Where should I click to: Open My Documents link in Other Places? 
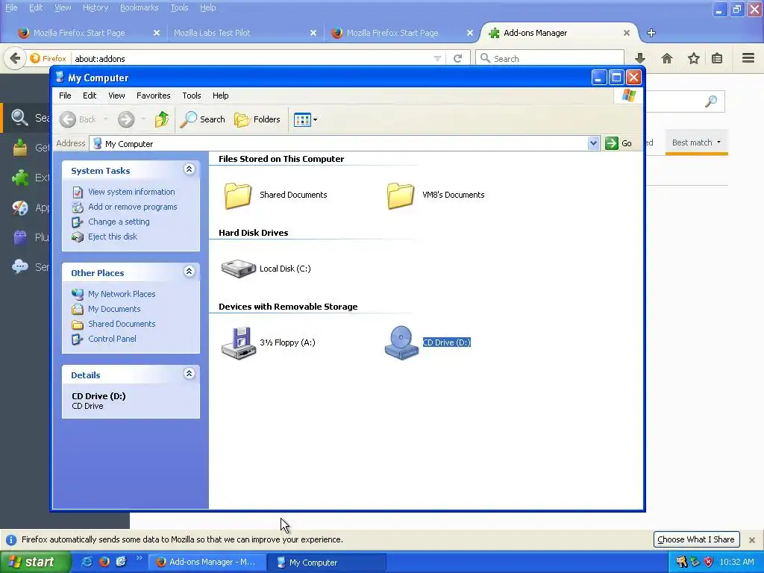click(114, 309)
